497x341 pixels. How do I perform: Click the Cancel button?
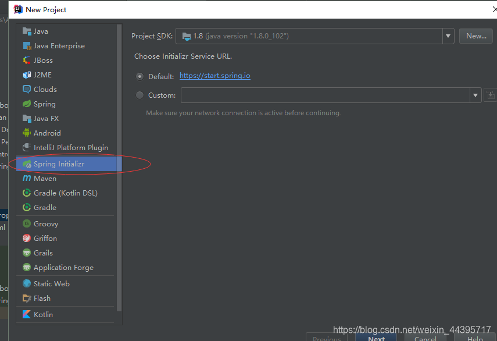pos(426,338)
